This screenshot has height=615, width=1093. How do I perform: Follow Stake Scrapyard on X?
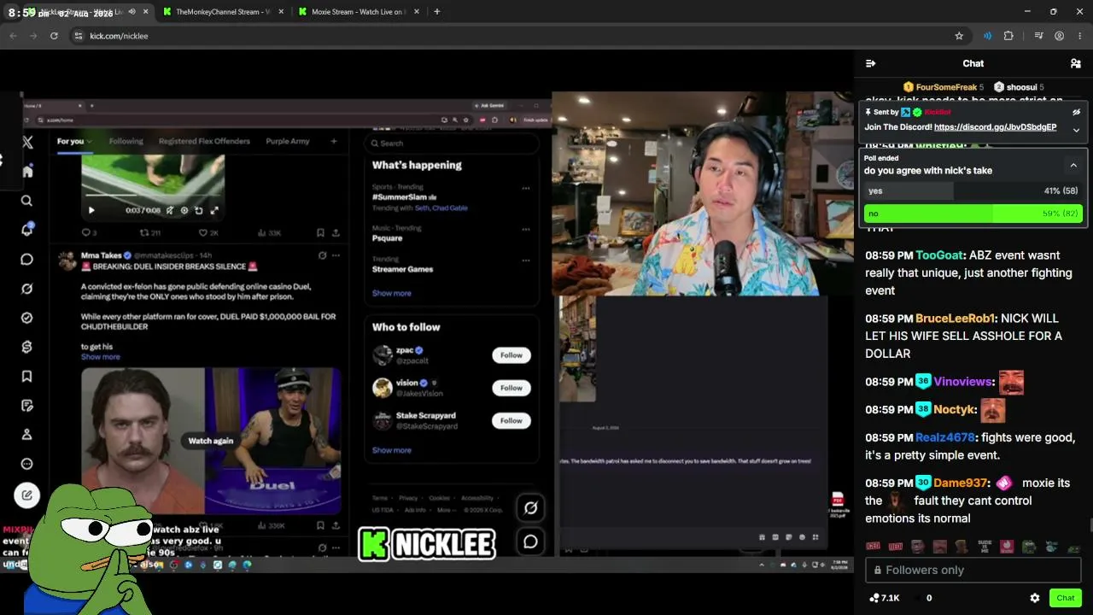[511, 420]
